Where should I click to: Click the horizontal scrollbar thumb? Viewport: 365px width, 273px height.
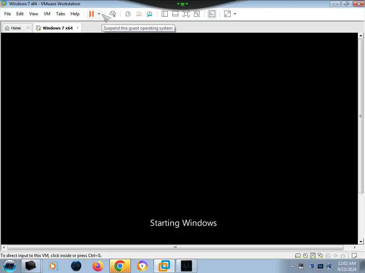pyautogui.click(x=175, y=247)
